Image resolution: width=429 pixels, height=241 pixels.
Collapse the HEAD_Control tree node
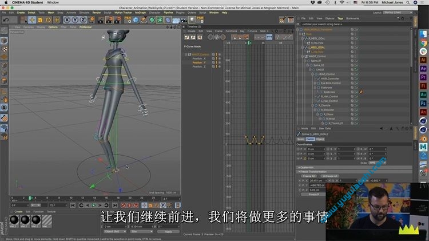(x=312, y=74)
